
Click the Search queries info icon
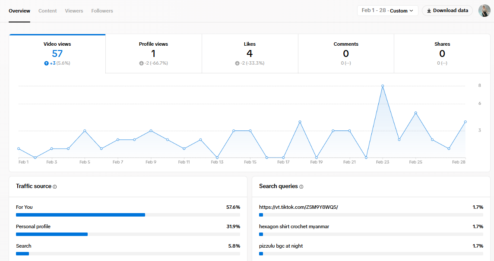[301, 187]
